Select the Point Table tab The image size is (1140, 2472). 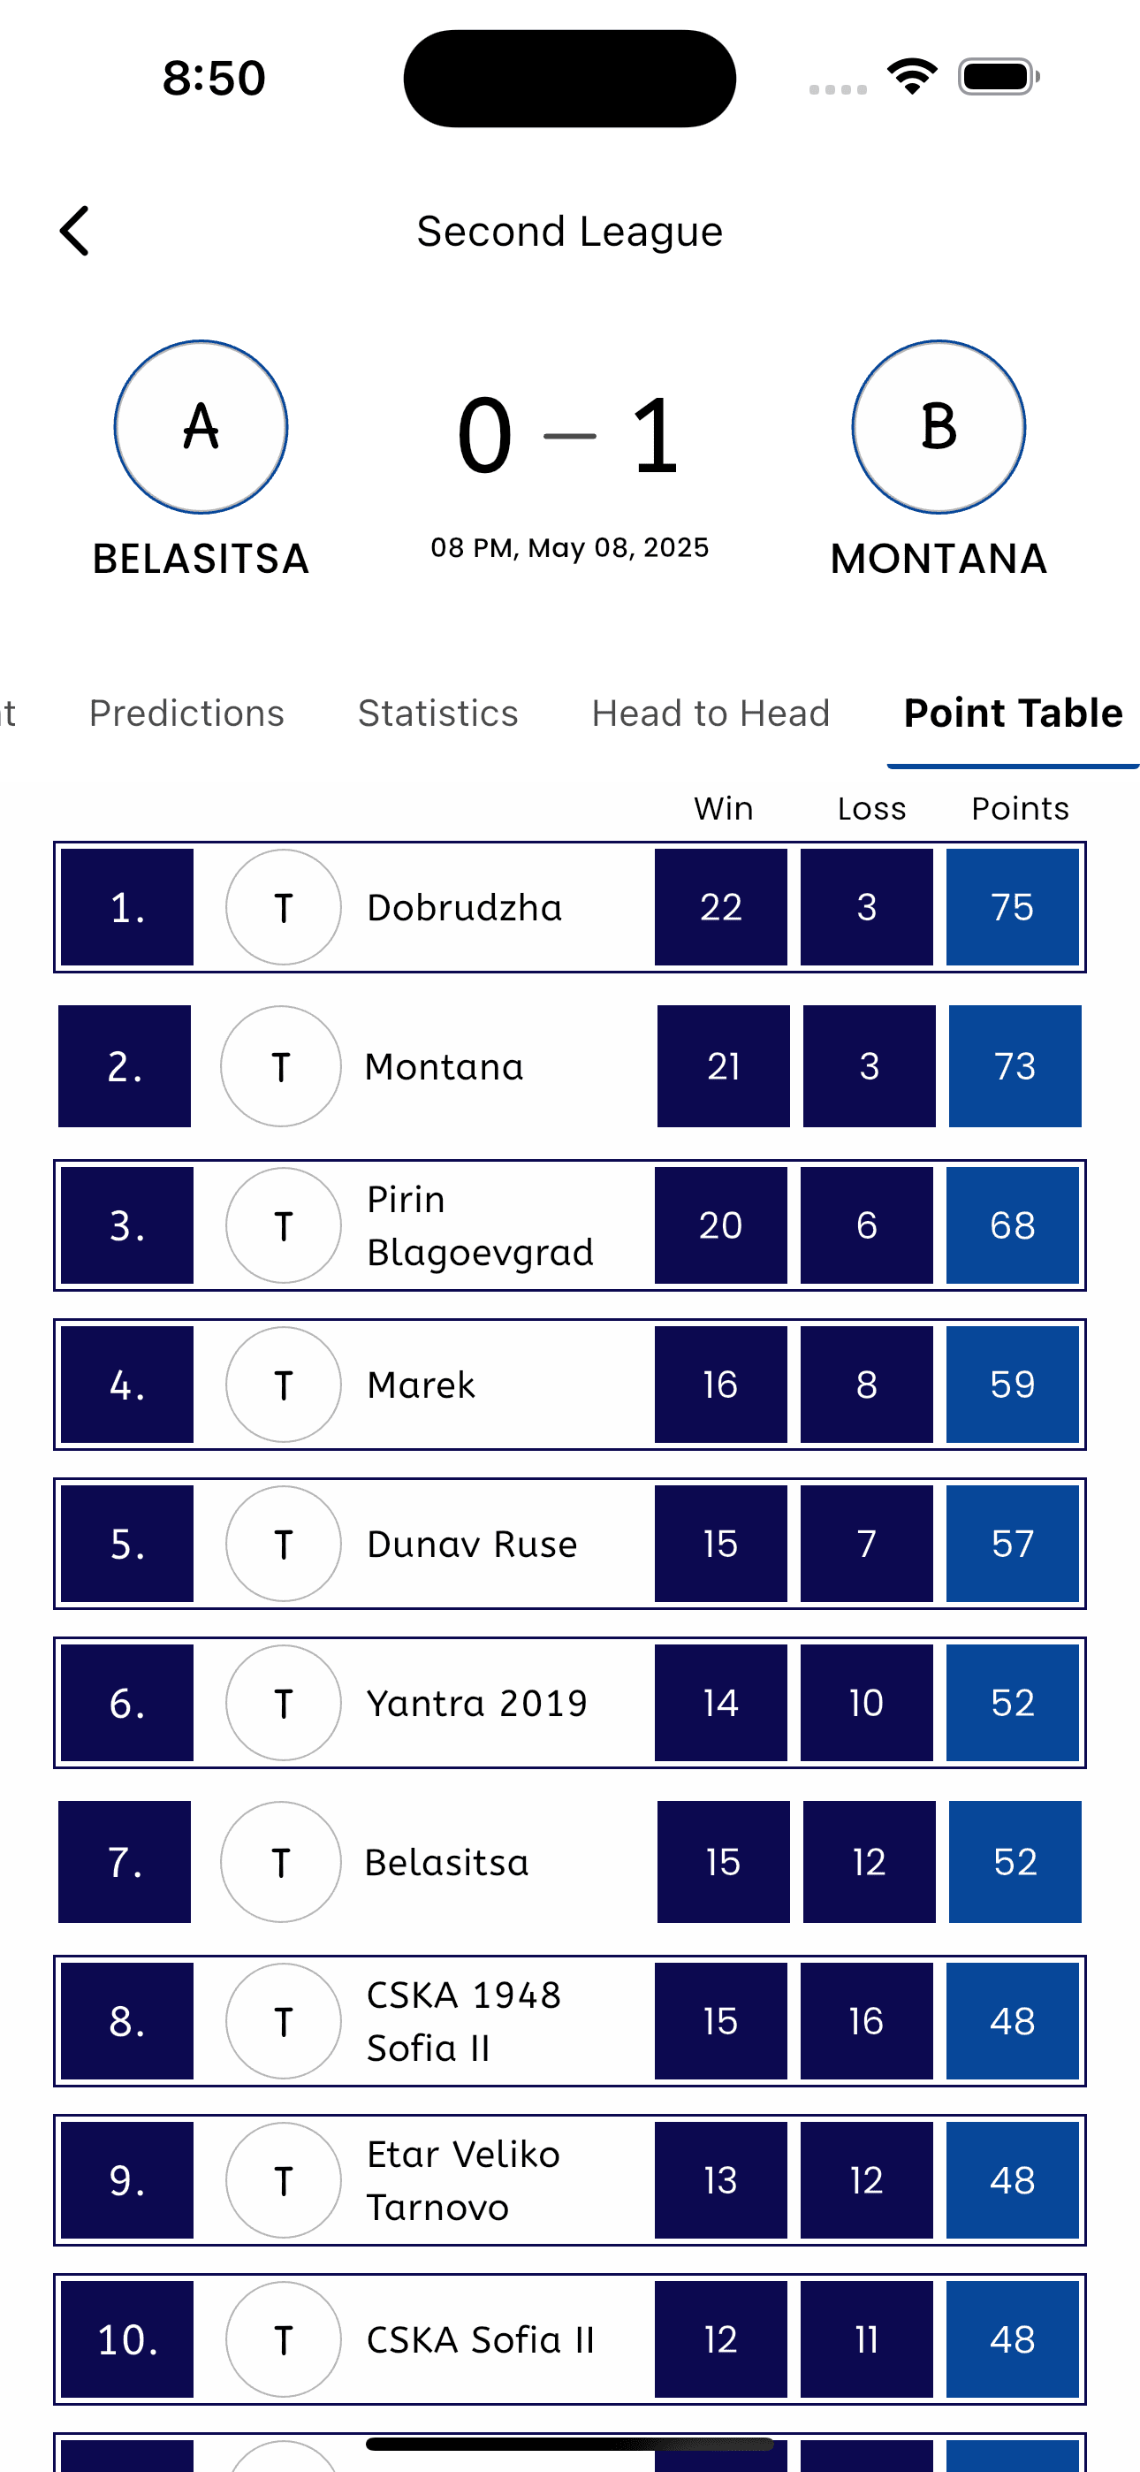[1013, 713]
